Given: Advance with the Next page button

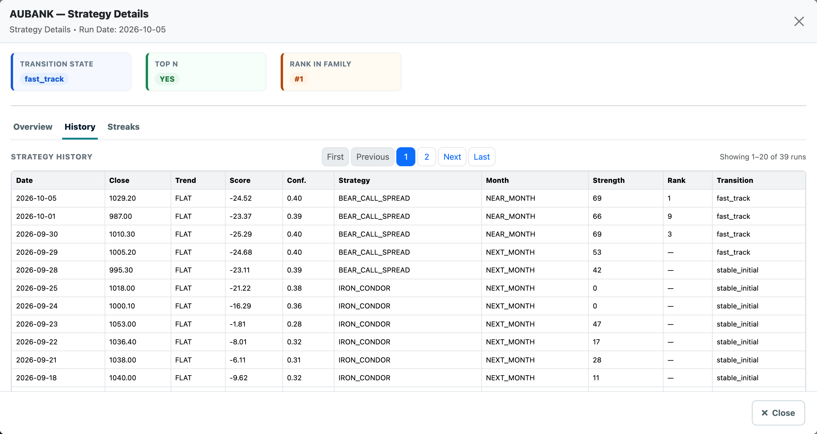Looking at the screenshot, I should [452, 157].
